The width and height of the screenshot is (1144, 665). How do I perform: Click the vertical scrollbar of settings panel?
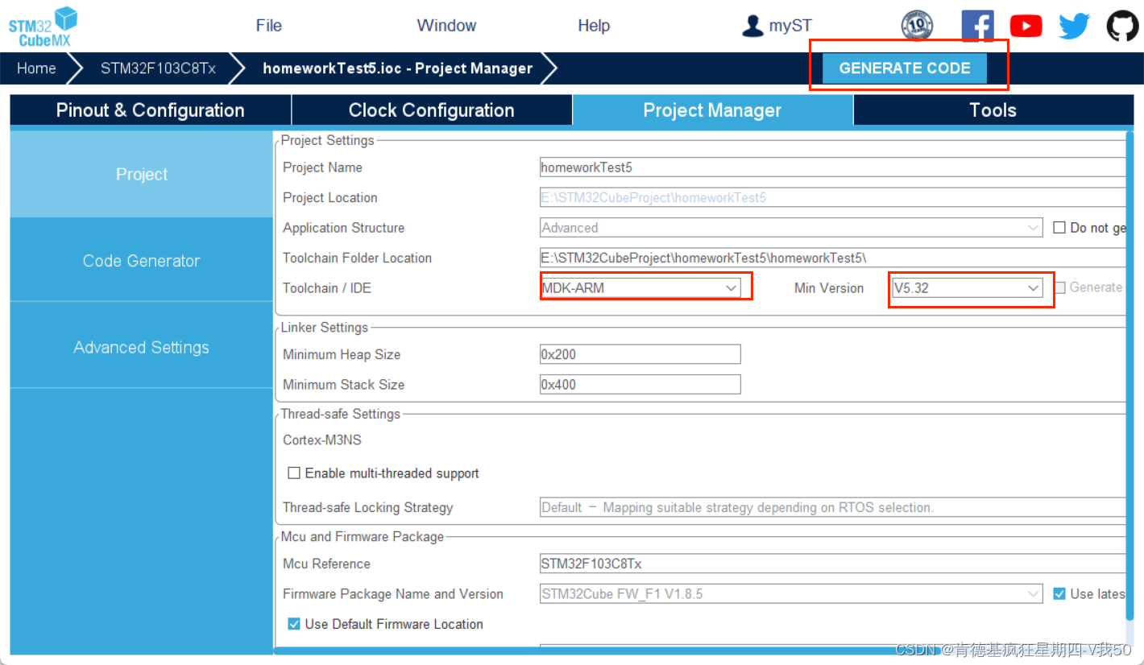coord(1129,376)
